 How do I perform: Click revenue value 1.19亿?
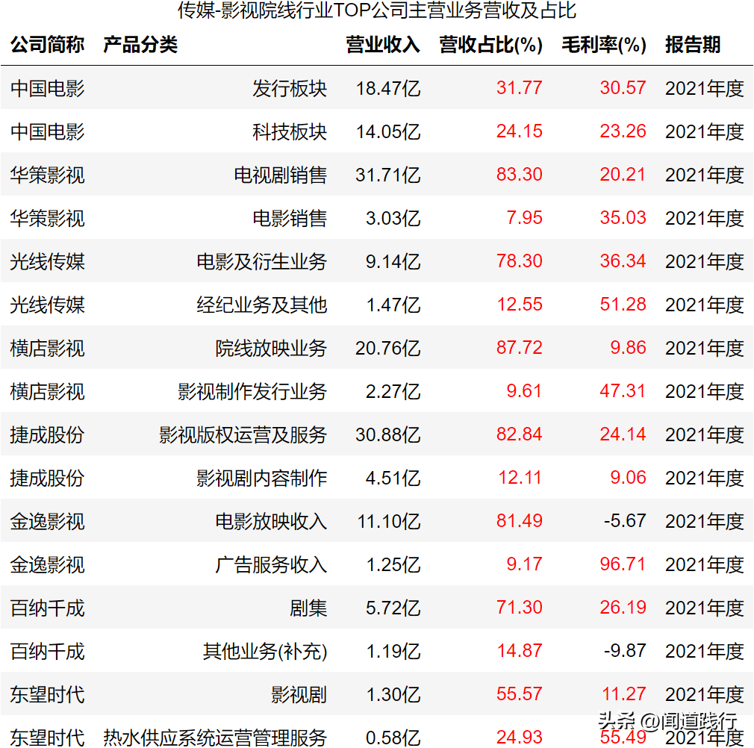(393, 652)
